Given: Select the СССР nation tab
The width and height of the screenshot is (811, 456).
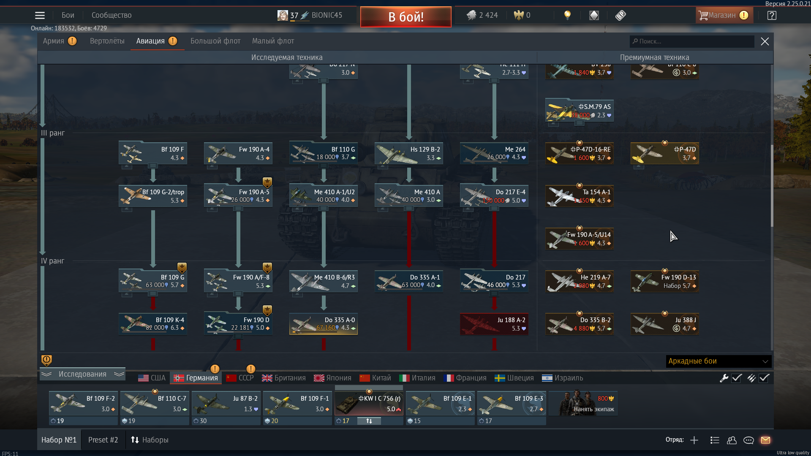Looking at the screenshot, I should tap(240, 378).
